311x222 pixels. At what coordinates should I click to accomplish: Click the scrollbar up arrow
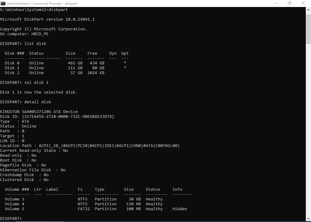[308, 10]
